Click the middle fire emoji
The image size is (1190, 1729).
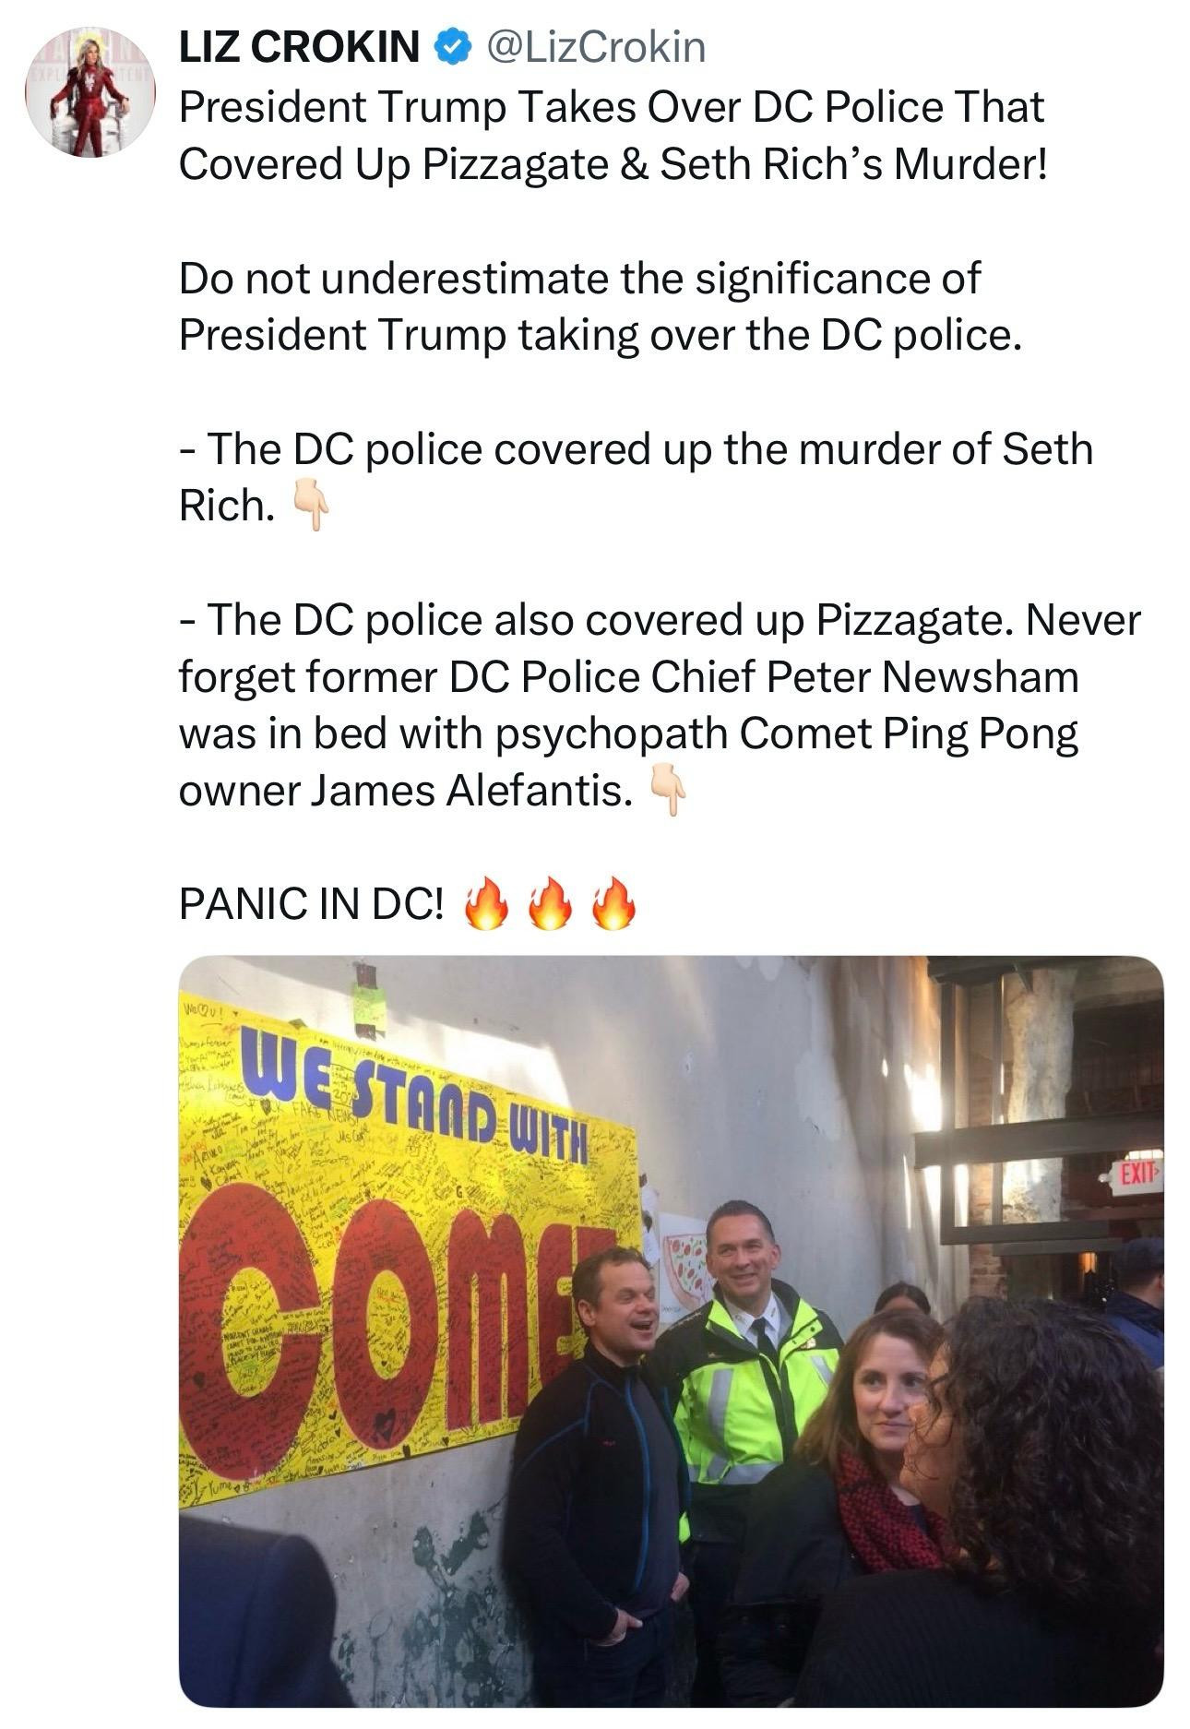point(550,903)
